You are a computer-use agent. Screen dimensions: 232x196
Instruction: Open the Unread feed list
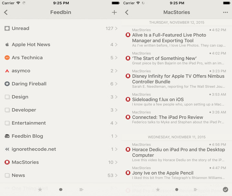[x=61, y=28]
